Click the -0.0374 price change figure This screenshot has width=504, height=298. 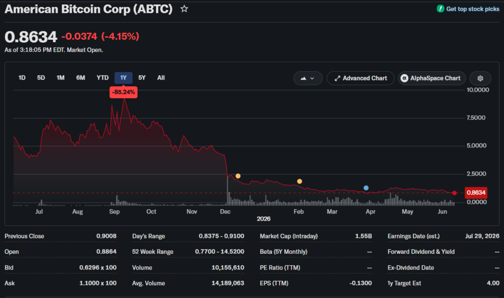[79, 36]
